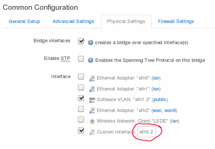Click the Wireless Network LEDE antenna icon
Screen dimensions: 215x149
92,121
